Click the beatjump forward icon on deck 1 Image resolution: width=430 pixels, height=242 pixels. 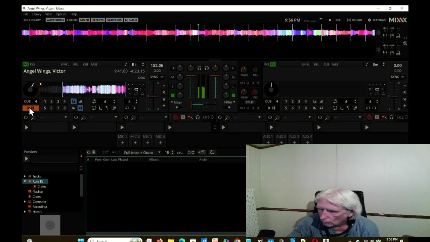[x=134, y=108]
